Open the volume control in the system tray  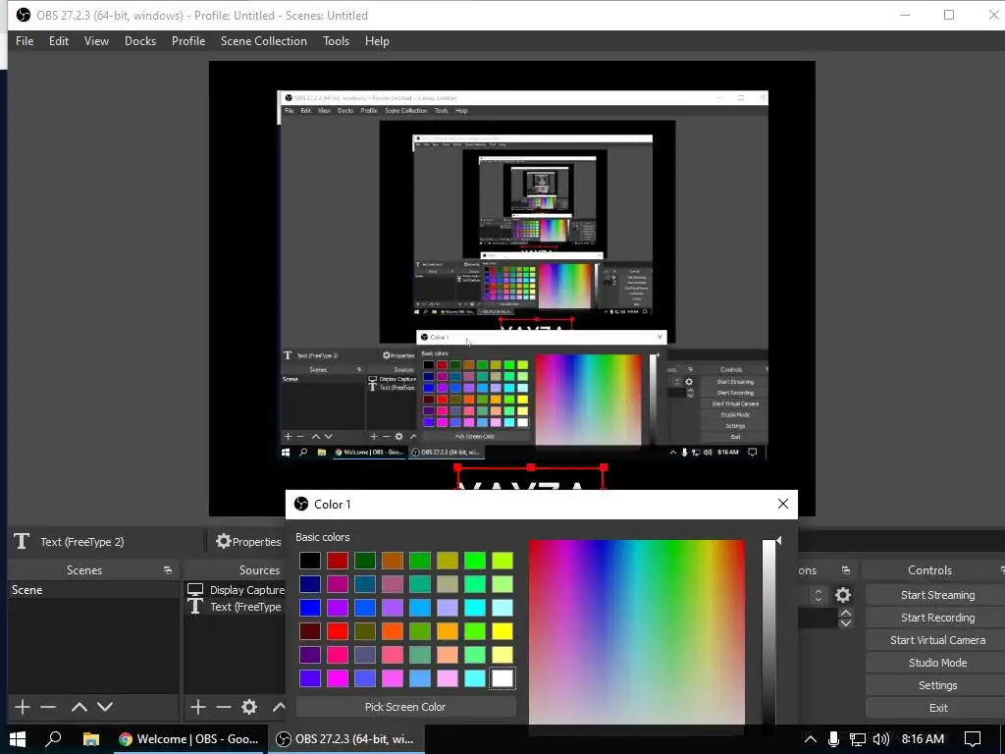(881, 739)
